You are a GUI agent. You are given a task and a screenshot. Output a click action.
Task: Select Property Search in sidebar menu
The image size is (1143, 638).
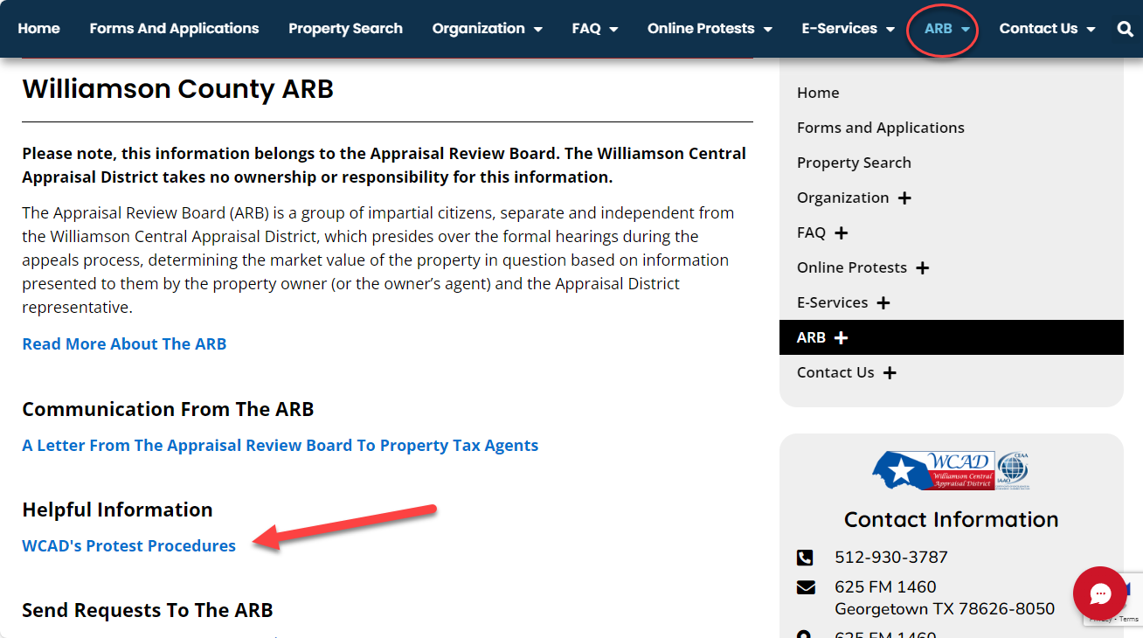(x=854, y=163)
